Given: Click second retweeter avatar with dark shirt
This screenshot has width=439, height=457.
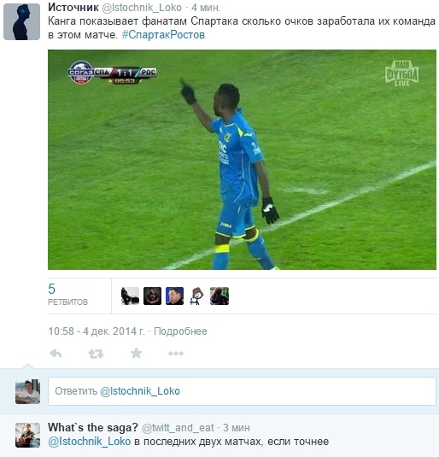Looking at the screenshot, I should tap(153, 296).
